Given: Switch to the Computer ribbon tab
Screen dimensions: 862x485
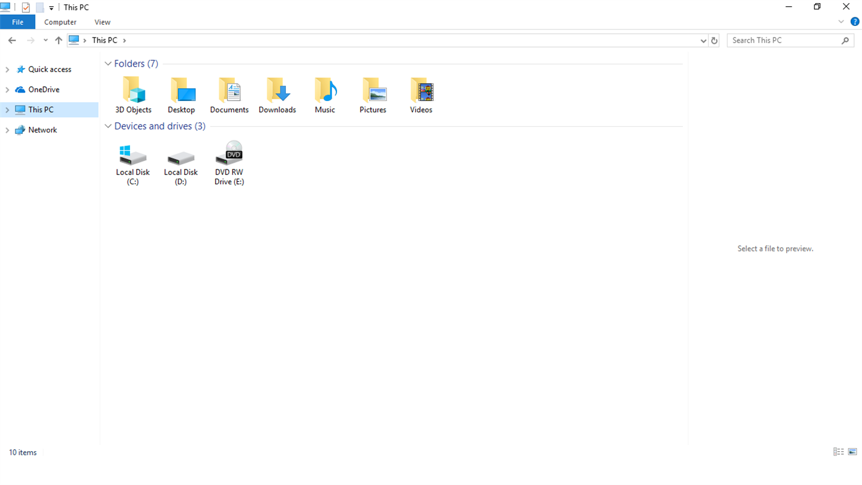Looking at the screenshot, I should [60, 22].
